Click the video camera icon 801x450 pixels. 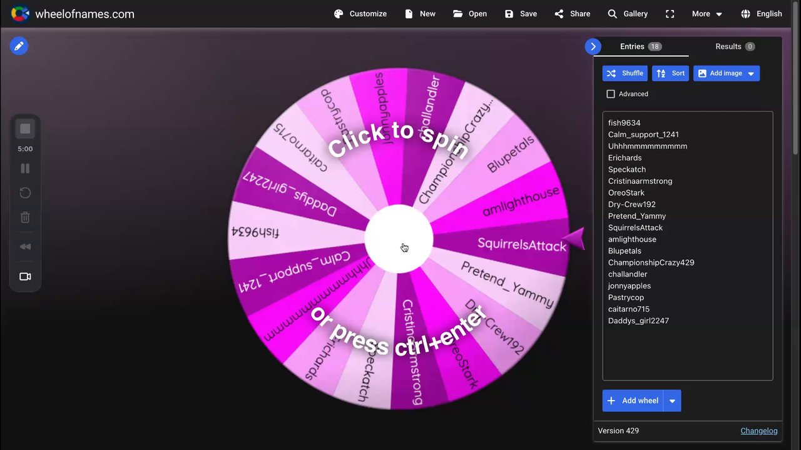25,276
